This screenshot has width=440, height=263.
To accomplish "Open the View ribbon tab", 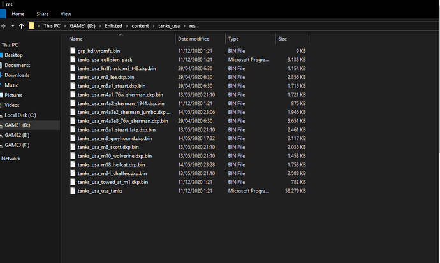I will 66,14.
